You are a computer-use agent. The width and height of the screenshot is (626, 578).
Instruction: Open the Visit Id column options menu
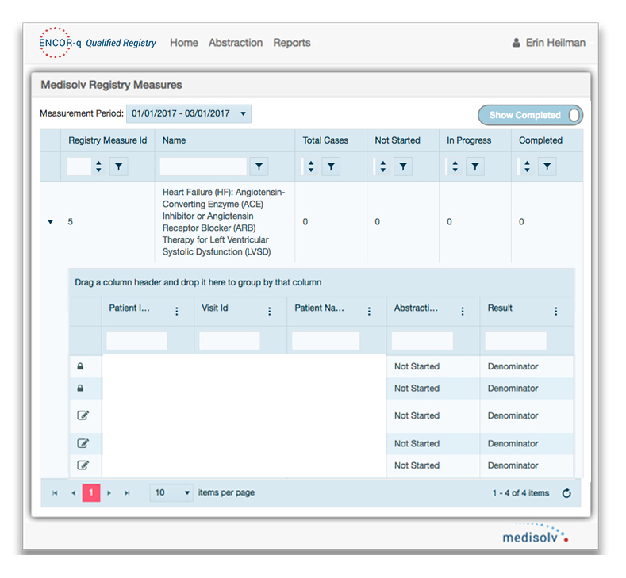270,312
